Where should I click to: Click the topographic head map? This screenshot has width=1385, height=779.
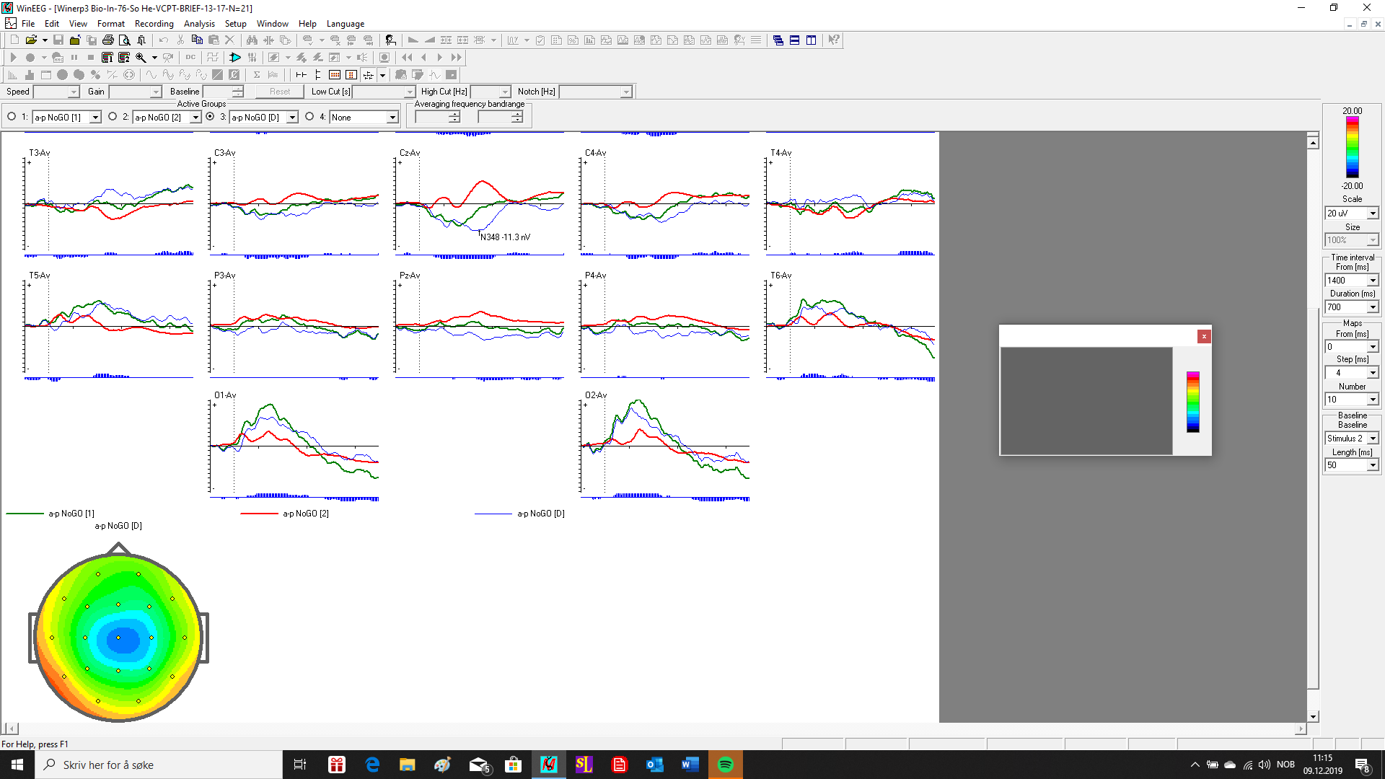tap(118, 637)
